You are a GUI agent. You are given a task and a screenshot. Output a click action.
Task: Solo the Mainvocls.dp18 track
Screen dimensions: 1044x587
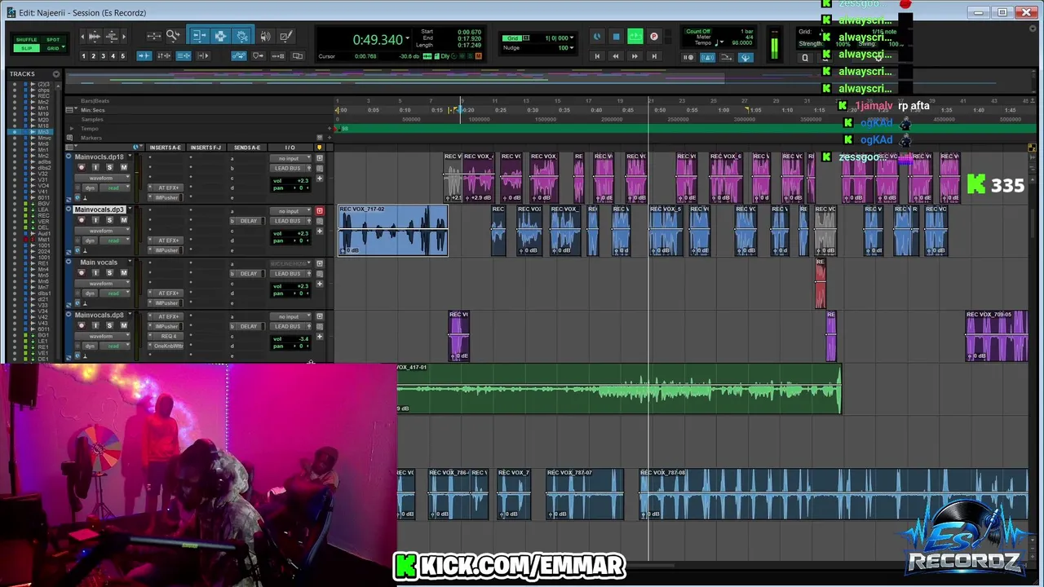[109, 168]
